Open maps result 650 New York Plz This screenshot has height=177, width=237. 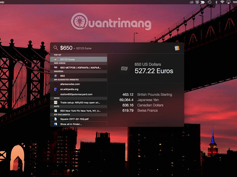(79, 111)
